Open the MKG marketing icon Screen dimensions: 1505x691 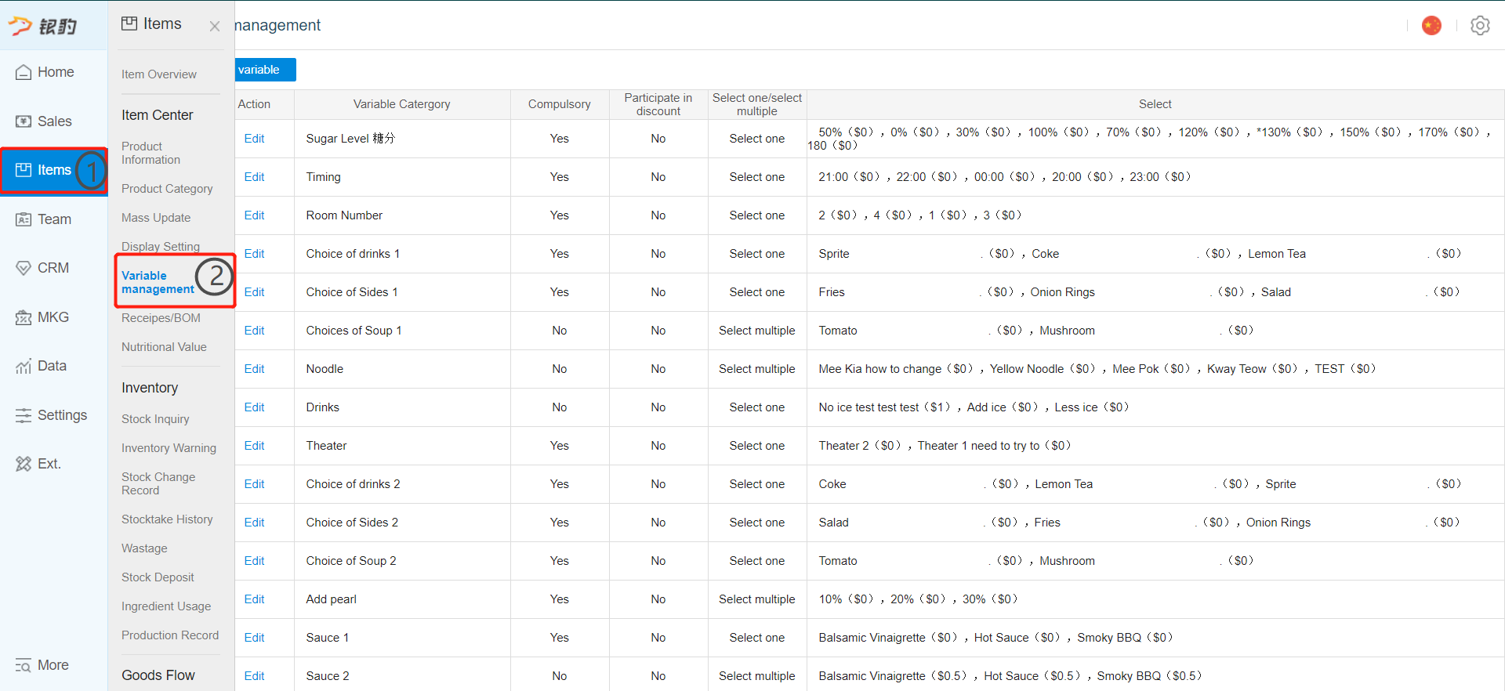point(24,317)
